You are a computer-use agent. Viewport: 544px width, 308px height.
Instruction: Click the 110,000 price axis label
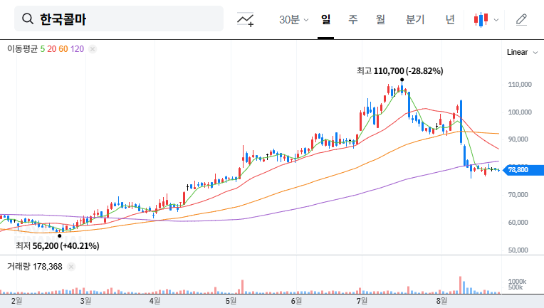520,84
